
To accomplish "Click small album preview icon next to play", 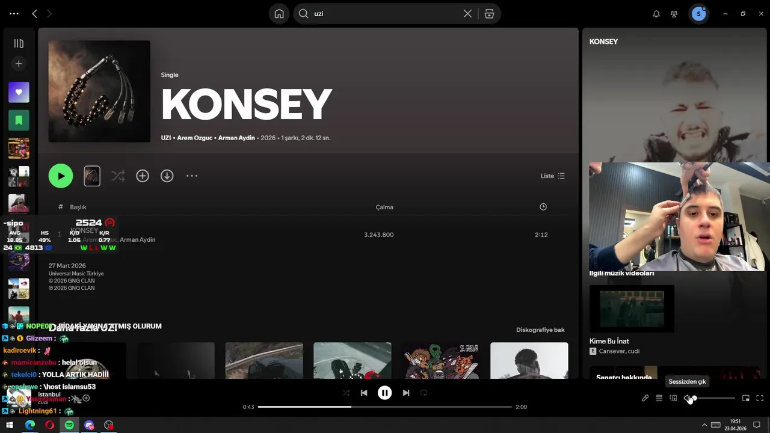I will click(x=92, y=176).
